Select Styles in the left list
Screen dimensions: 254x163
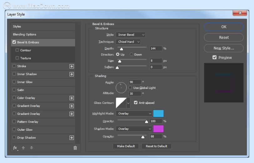point(43,26)
